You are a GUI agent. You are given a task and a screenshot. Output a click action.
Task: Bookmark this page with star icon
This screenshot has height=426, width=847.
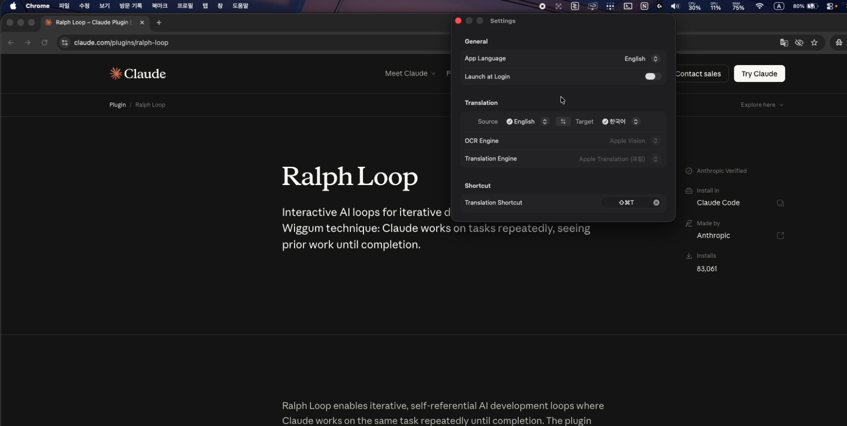tap(814, 43)
